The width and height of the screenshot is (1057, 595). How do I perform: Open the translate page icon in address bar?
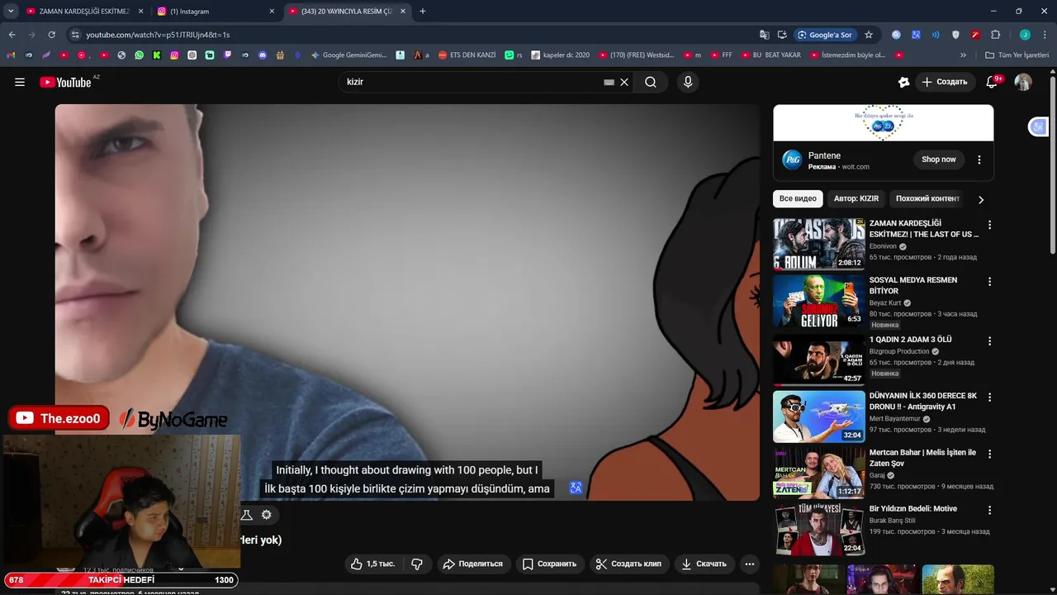(x=765, y=35)
